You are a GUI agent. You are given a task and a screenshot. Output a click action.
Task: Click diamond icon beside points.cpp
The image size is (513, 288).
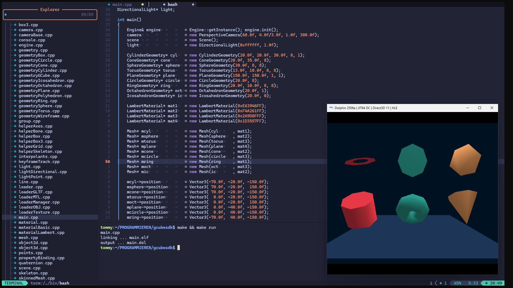click(x=15, y=253)
